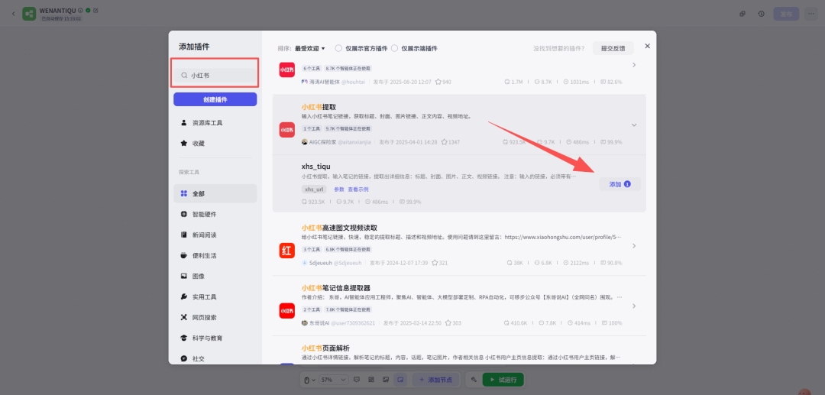Click the green 试运行 button

point(503,379)
